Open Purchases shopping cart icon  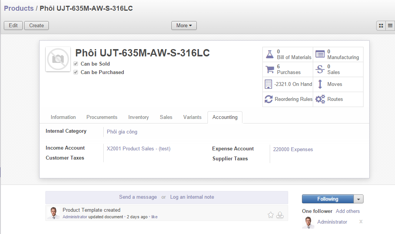pos(269,69)
